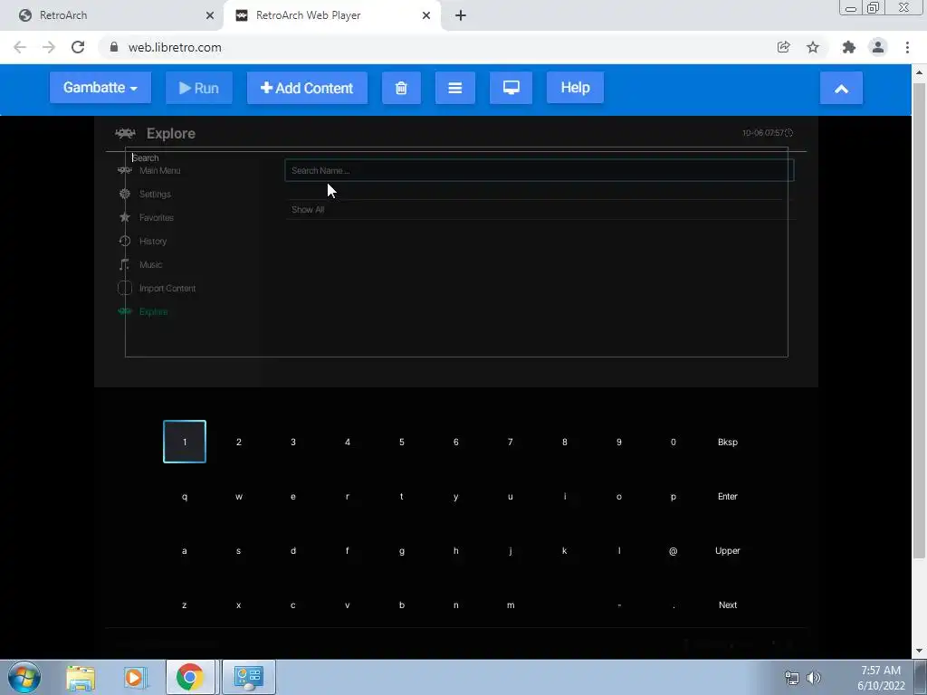Viewport: 927px width, 695px height.
Task: Click the Music note icon in sidebar
Action: [124, 265]
